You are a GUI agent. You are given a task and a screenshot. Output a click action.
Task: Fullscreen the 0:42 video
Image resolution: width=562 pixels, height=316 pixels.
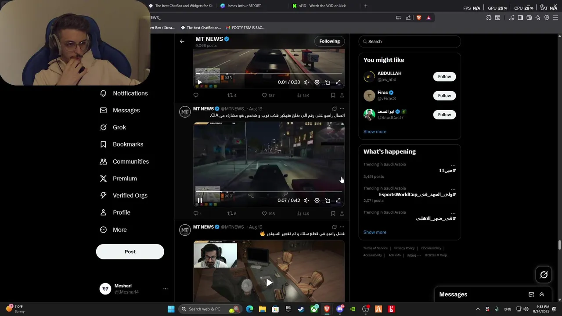(338, 201)
